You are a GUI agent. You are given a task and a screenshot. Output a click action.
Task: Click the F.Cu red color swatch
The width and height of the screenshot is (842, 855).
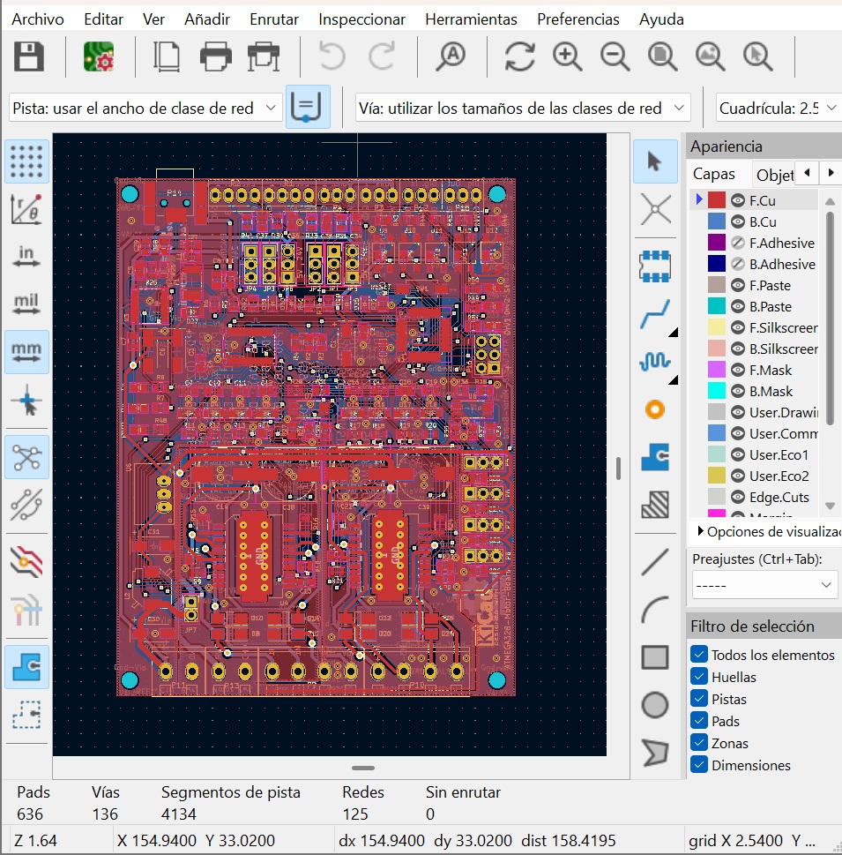click(717, 200)
